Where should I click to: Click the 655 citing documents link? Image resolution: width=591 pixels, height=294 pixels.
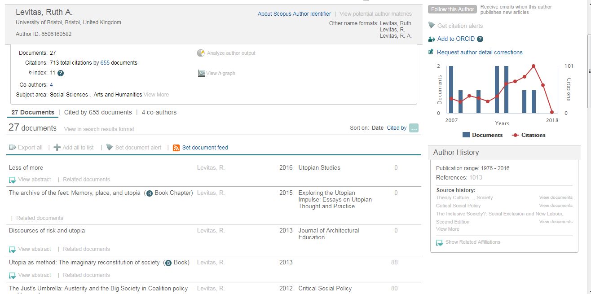[x=105, y=63]
